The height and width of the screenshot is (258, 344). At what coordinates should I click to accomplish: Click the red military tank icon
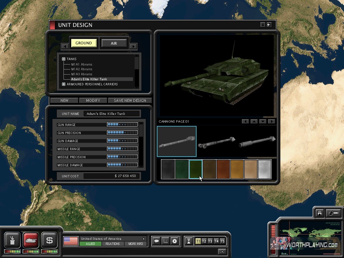31,240
